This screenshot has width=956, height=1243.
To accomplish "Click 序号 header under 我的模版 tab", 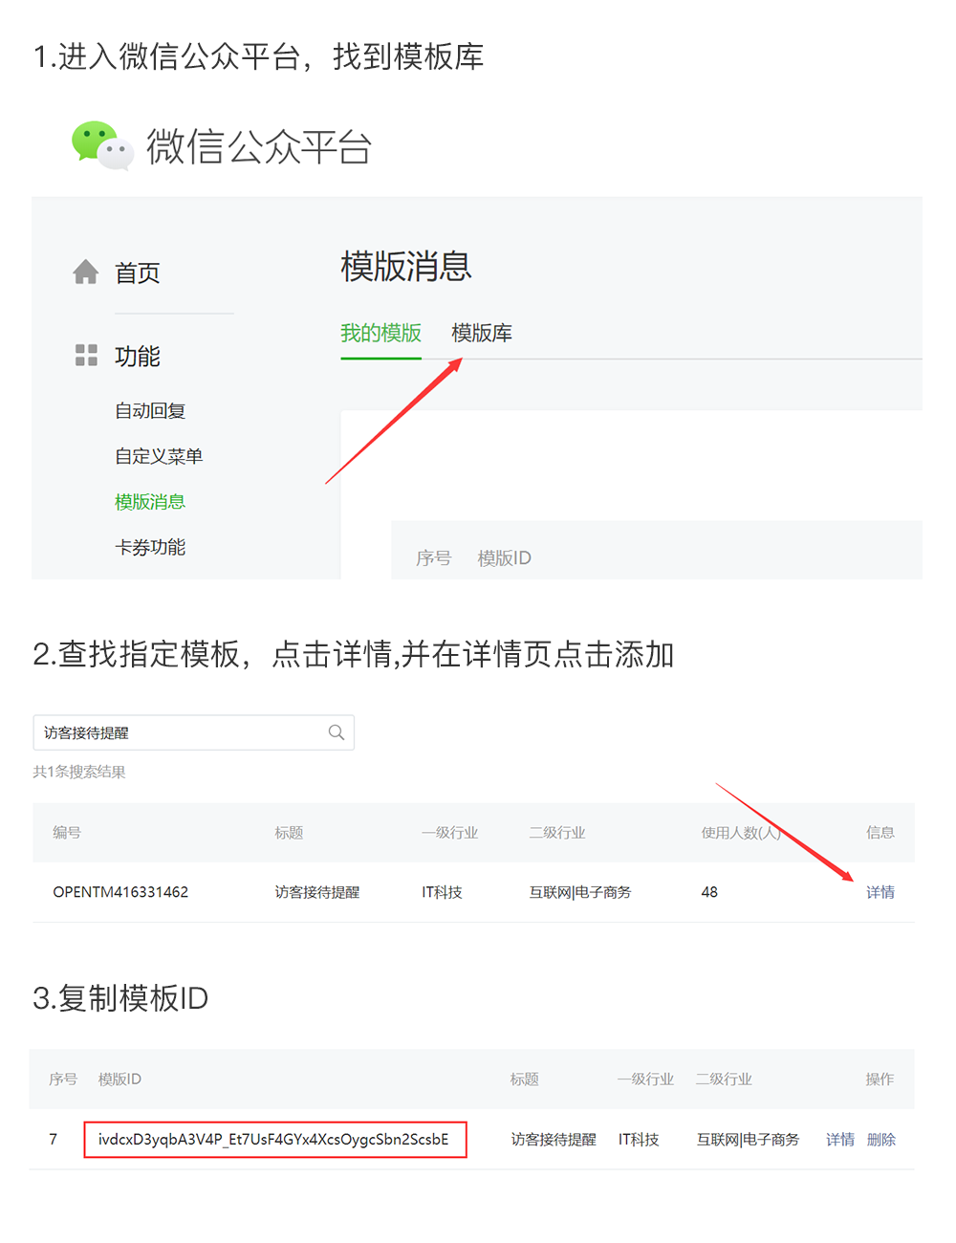I will click(433, 558).
